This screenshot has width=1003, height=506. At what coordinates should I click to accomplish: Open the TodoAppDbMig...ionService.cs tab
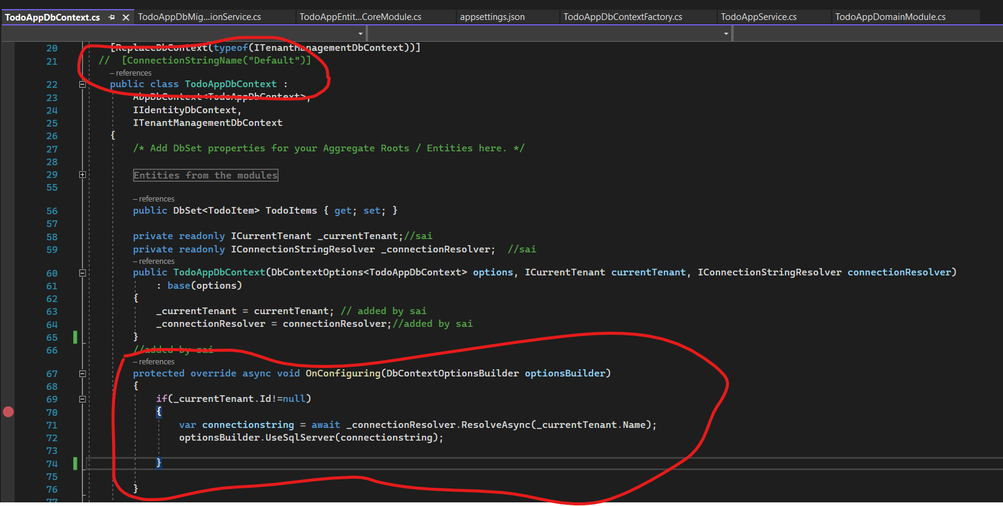(x=200, y=17)
